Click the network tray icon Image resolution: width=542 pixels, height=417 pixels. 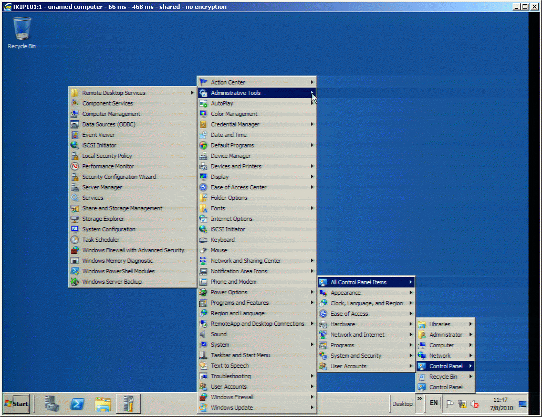tap(462, 404)
